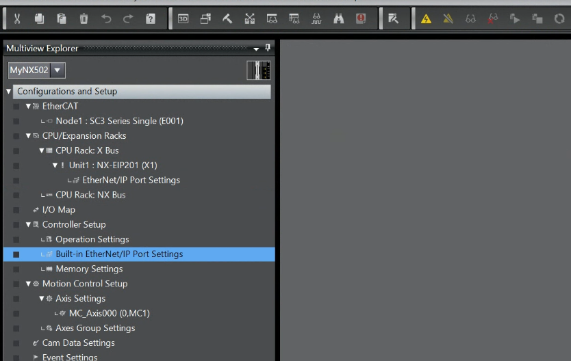571x361 pixels.
Task: Toggle the square marker beside EtherCAT
Action: tap(16, 107)
